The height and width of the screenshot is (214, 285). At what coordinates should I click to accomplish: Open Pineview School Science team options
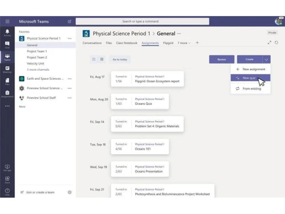[70, 88]
